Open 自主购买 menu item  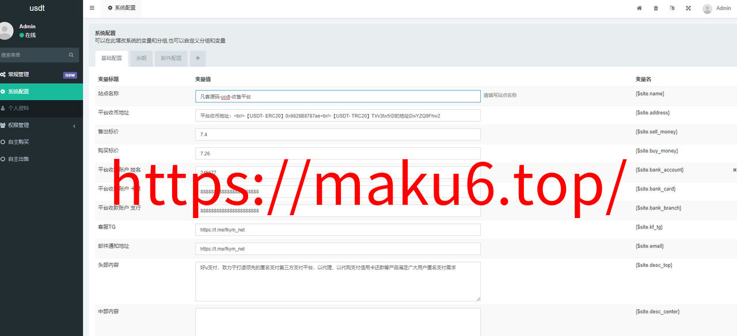coord(41,142)
